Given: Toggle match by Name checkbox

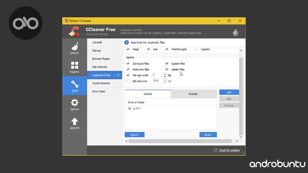Looking at the screenshot, I should click(x=128, y=49).
